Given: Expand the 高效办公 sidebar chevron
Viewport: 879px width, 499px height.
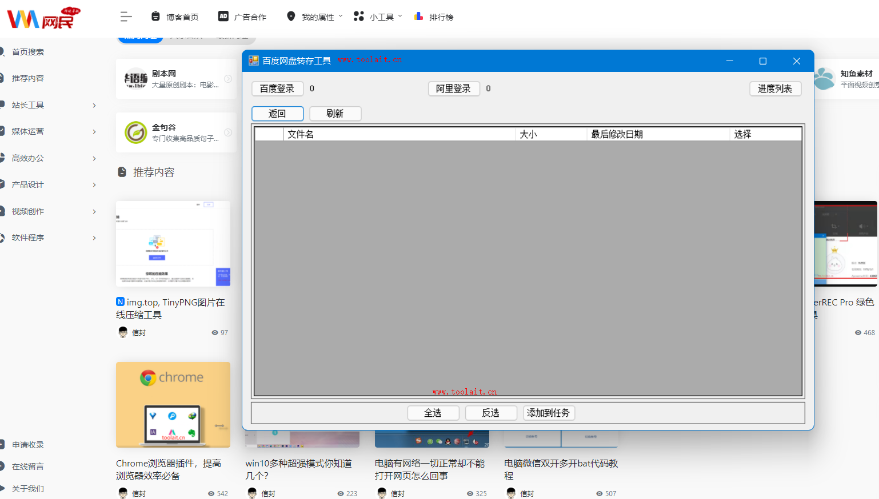Looking at the screenshot, I should click(94, 158).
